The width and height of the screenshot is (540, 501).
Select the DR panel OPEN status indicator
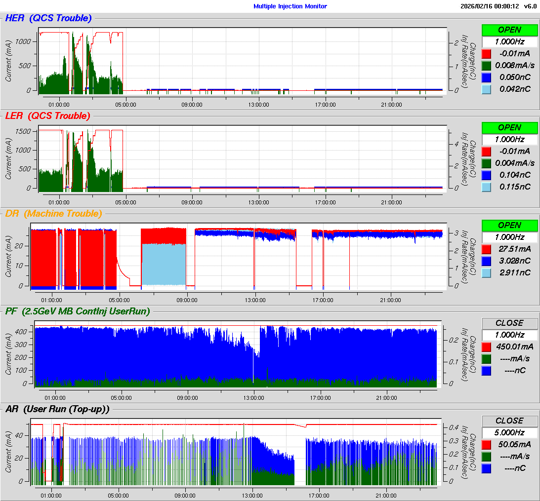(x=509, y=226)
